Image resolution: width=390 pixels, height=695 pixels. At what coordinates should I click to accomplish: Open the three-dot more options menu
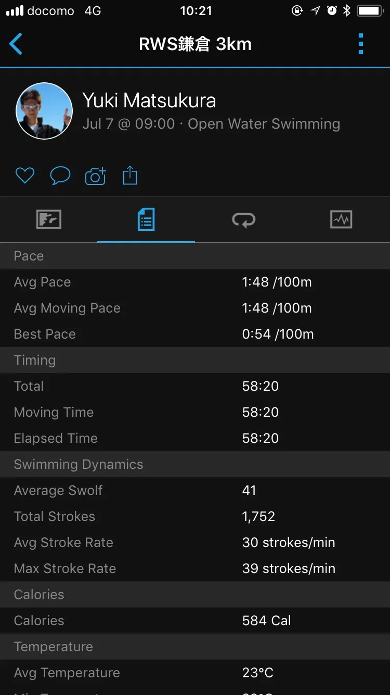pos(361,44)
